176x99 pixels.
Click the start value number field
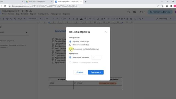click(x=96, y=57)
